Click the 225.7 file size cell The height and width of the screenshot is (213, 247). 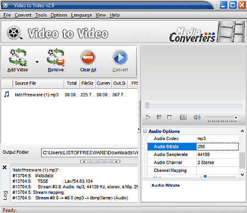[88, 95]
